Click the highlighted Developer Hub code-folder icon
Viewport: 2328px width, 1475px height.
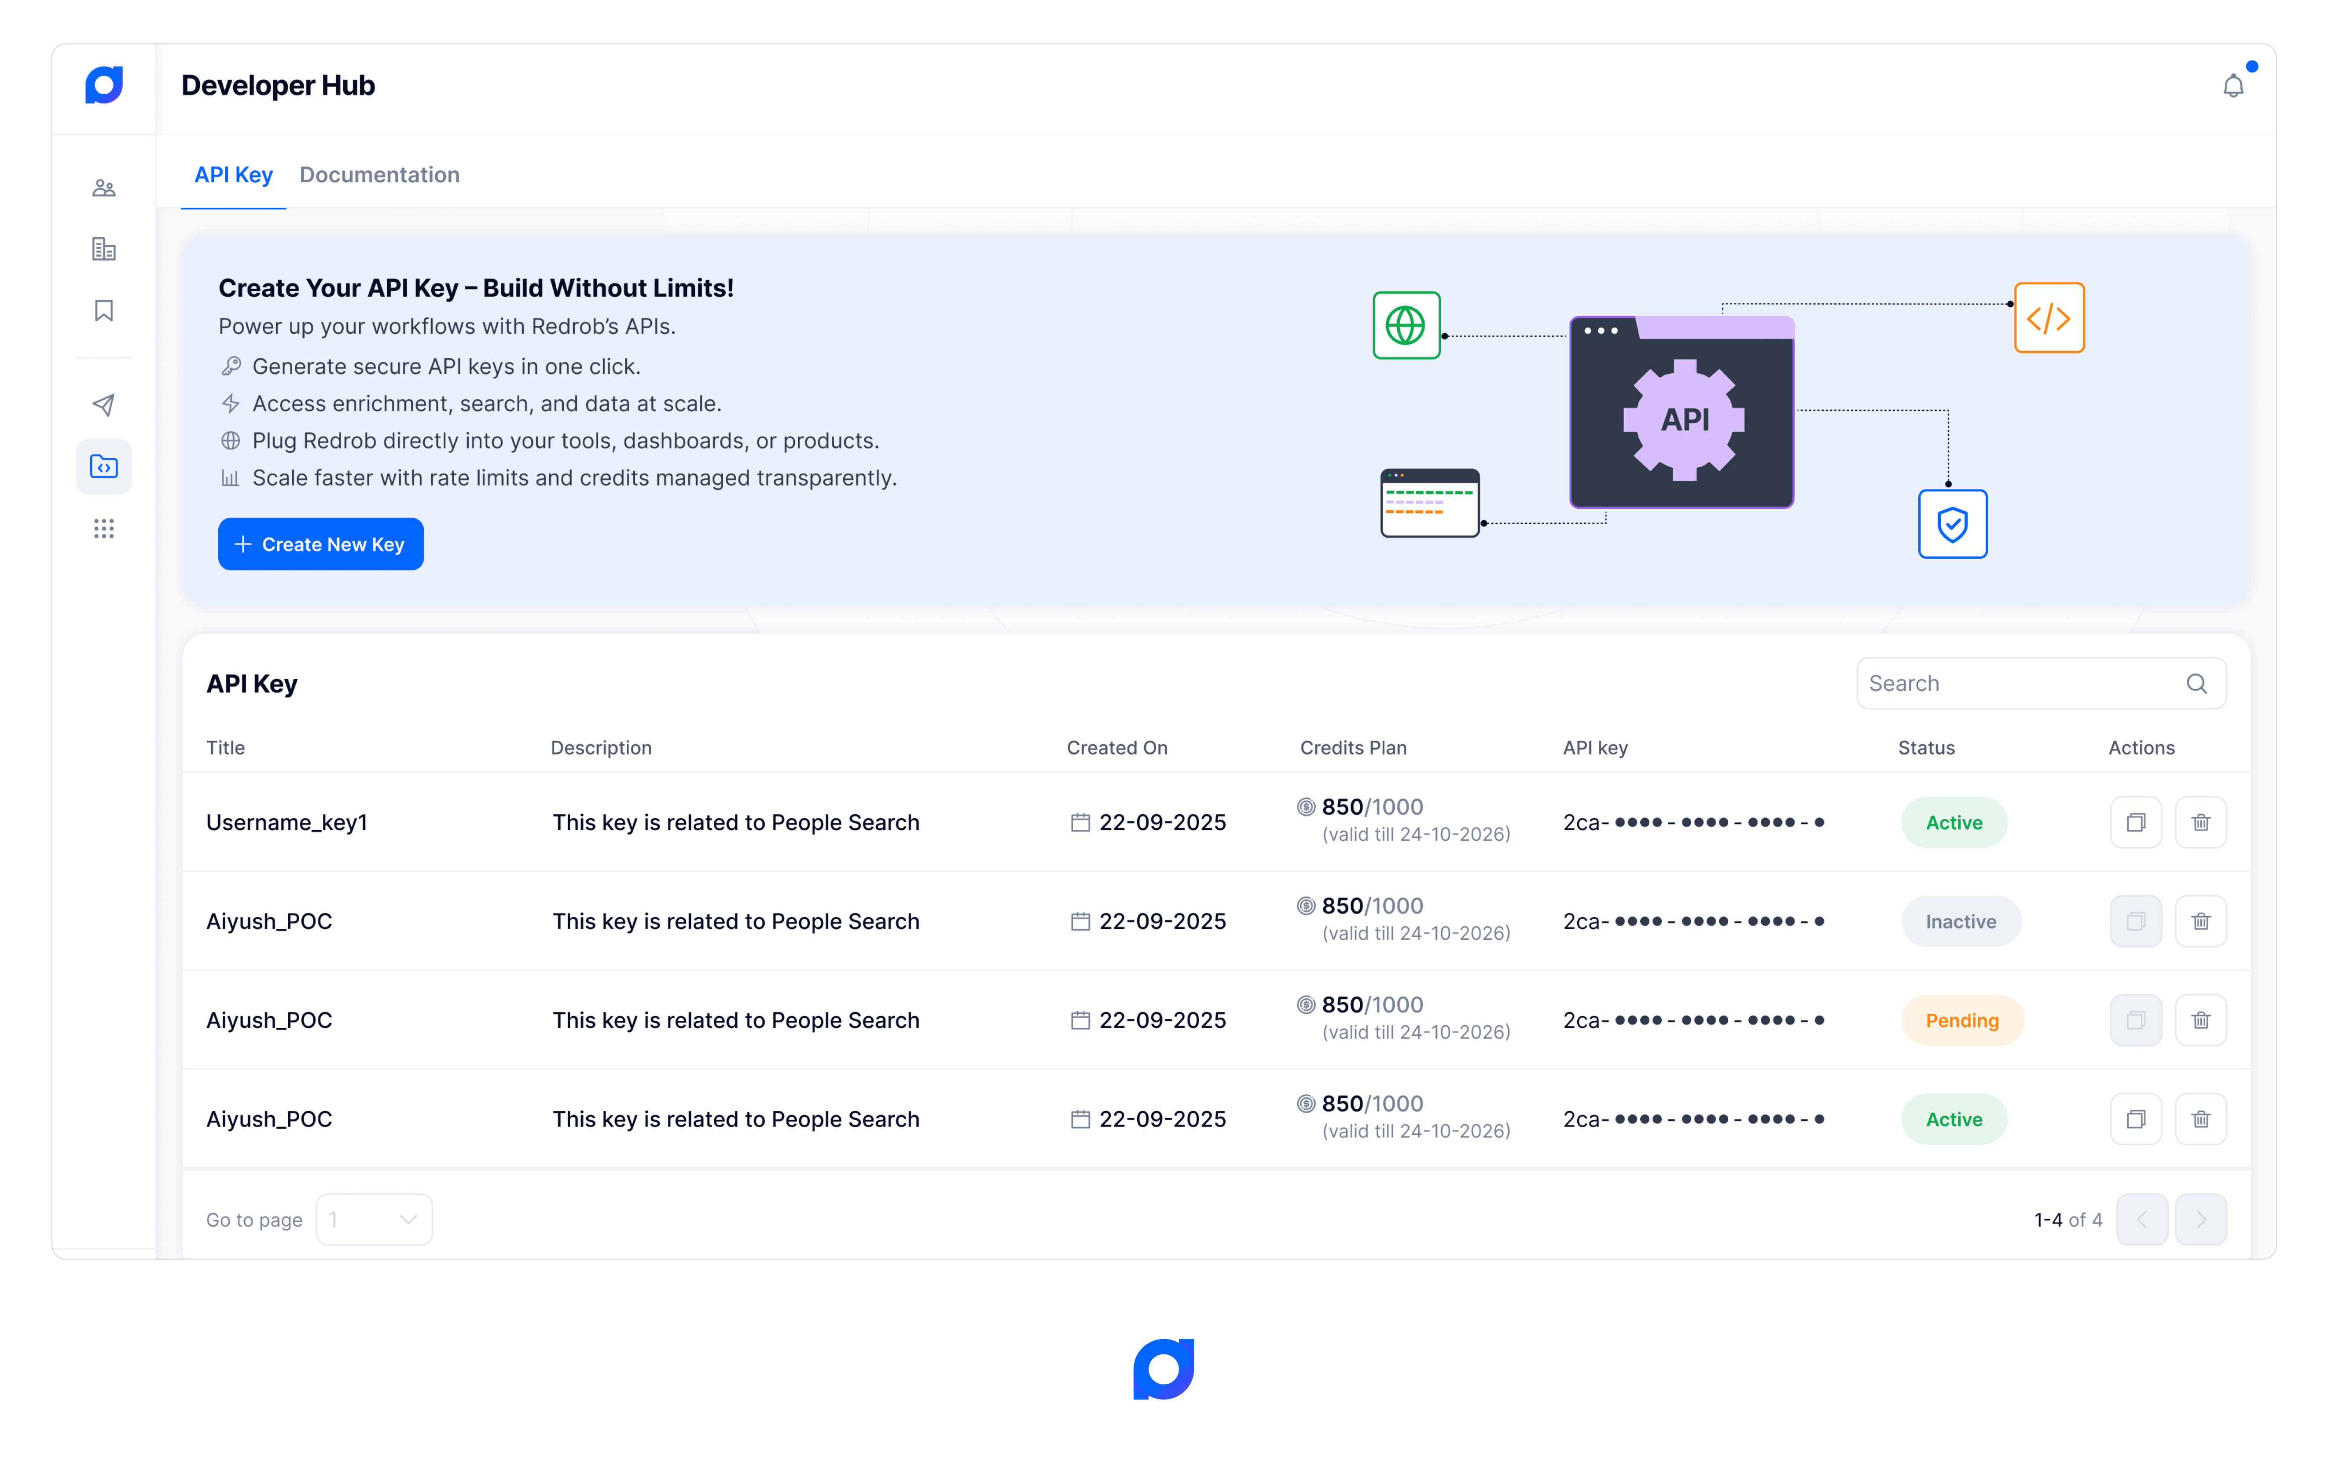tap(103, 466)
